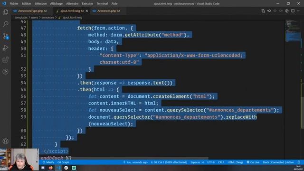Change the HTML (Twig) language mode
Screen dimensions: 304x171
[235, 162]
